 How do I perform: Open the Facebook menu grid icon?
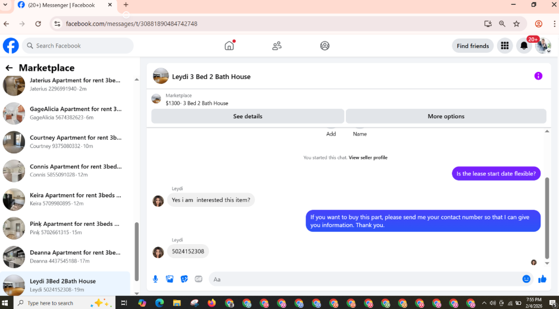(504, 46)
